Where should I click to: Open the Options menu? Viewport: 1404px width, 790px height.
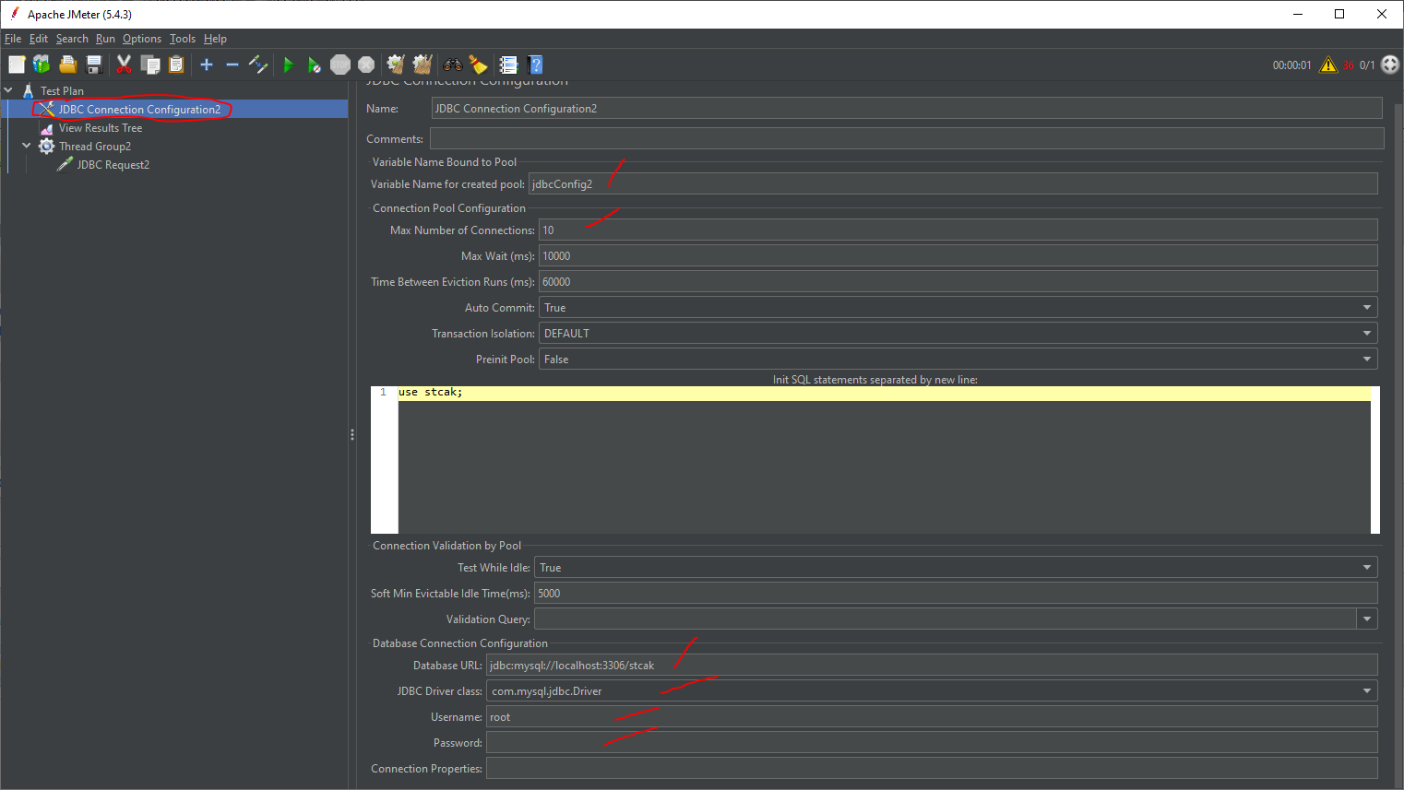pyautogui.click(x=142, y=39)
